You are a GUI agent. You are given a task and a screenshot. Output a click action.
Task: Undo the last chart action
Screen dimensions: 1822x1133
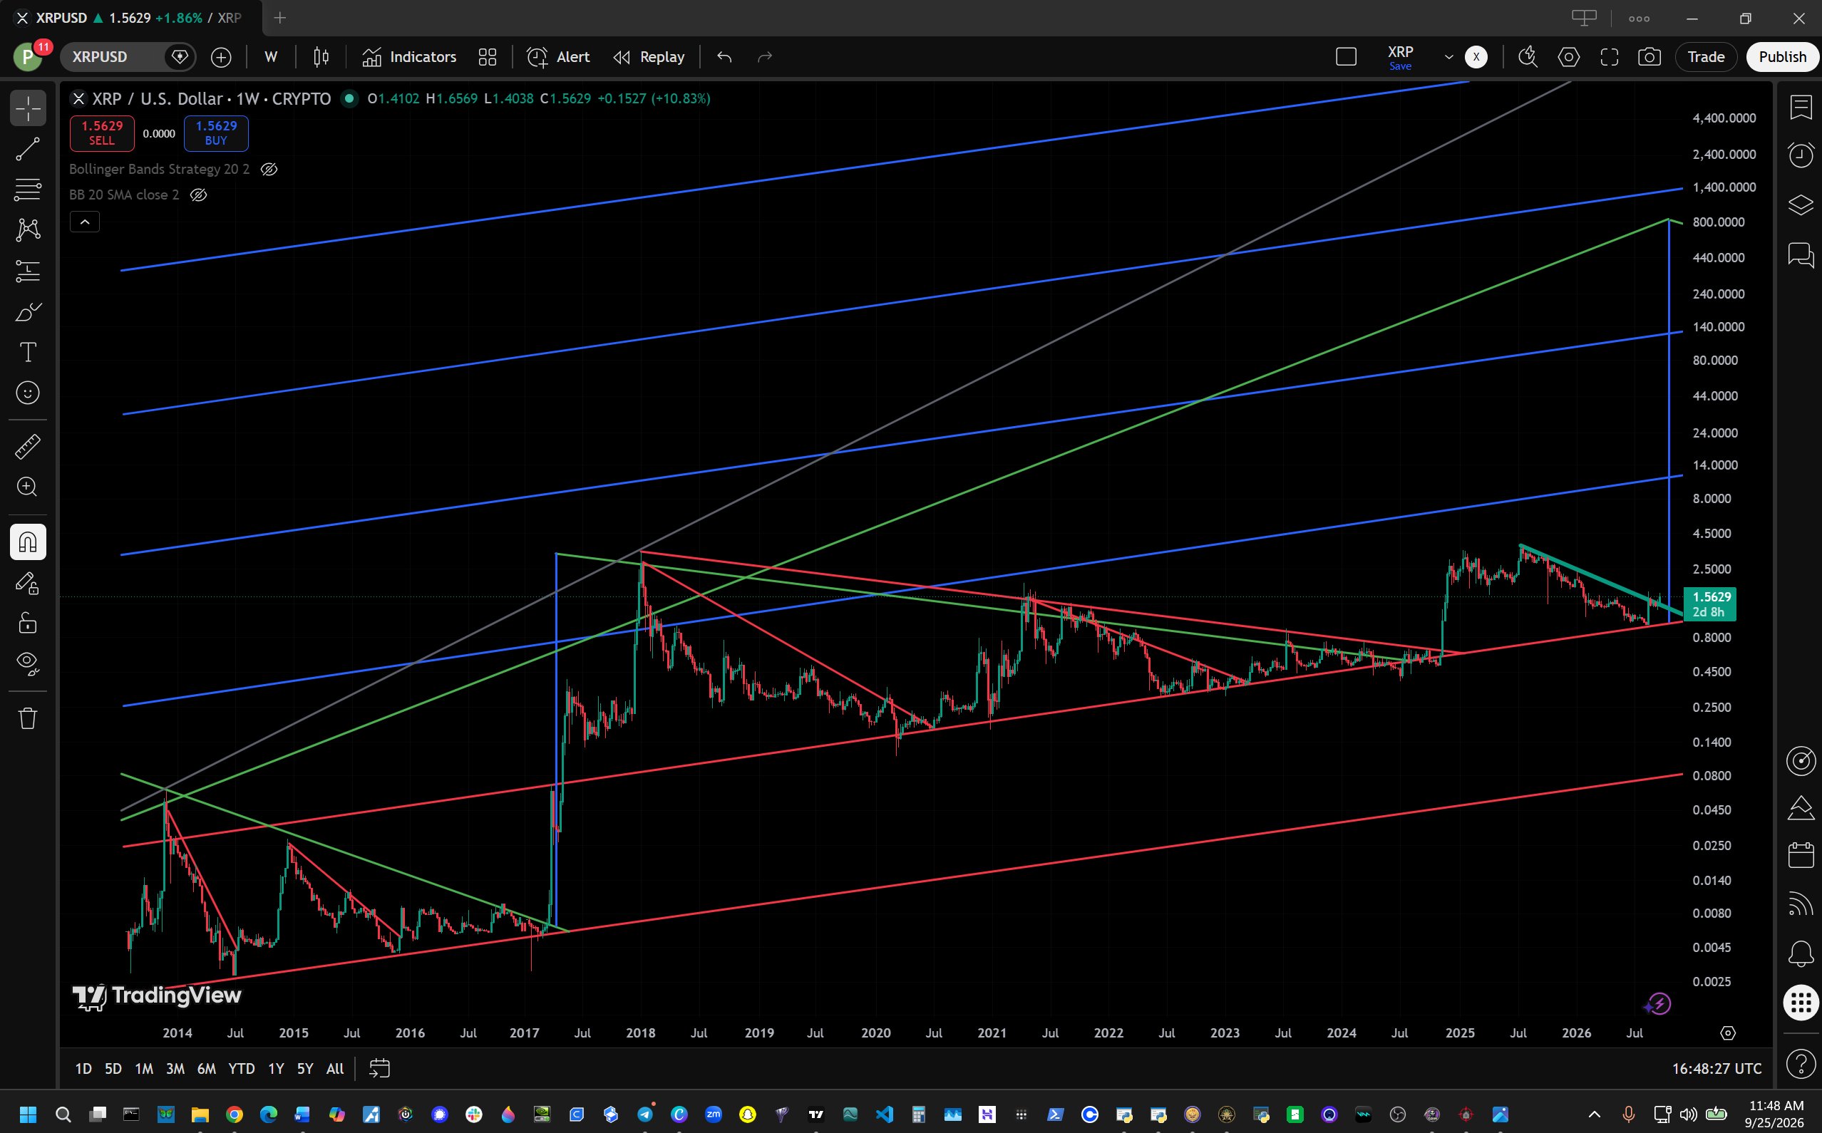click(x=724, y=57)
